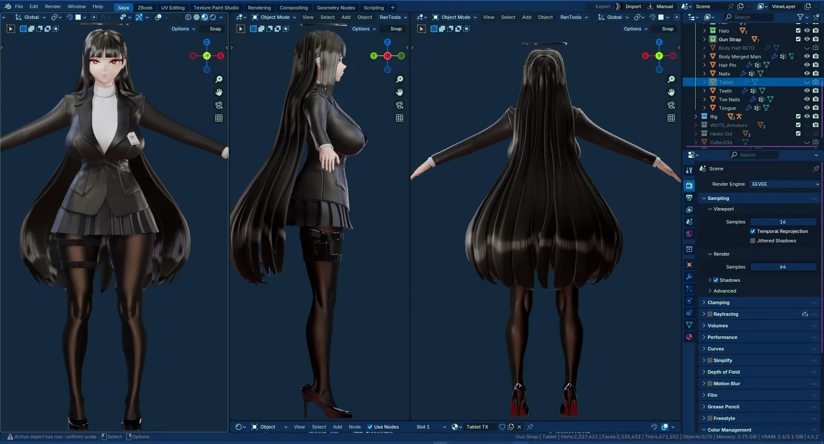This screenshot has width=824, height=444.
Task: Toggle Use Nodes checkbox
Action: click(370, 427)
